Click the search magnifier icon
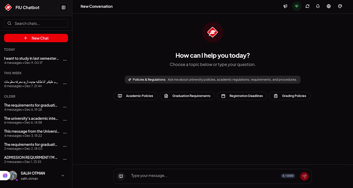 click(x=9, y=23)
